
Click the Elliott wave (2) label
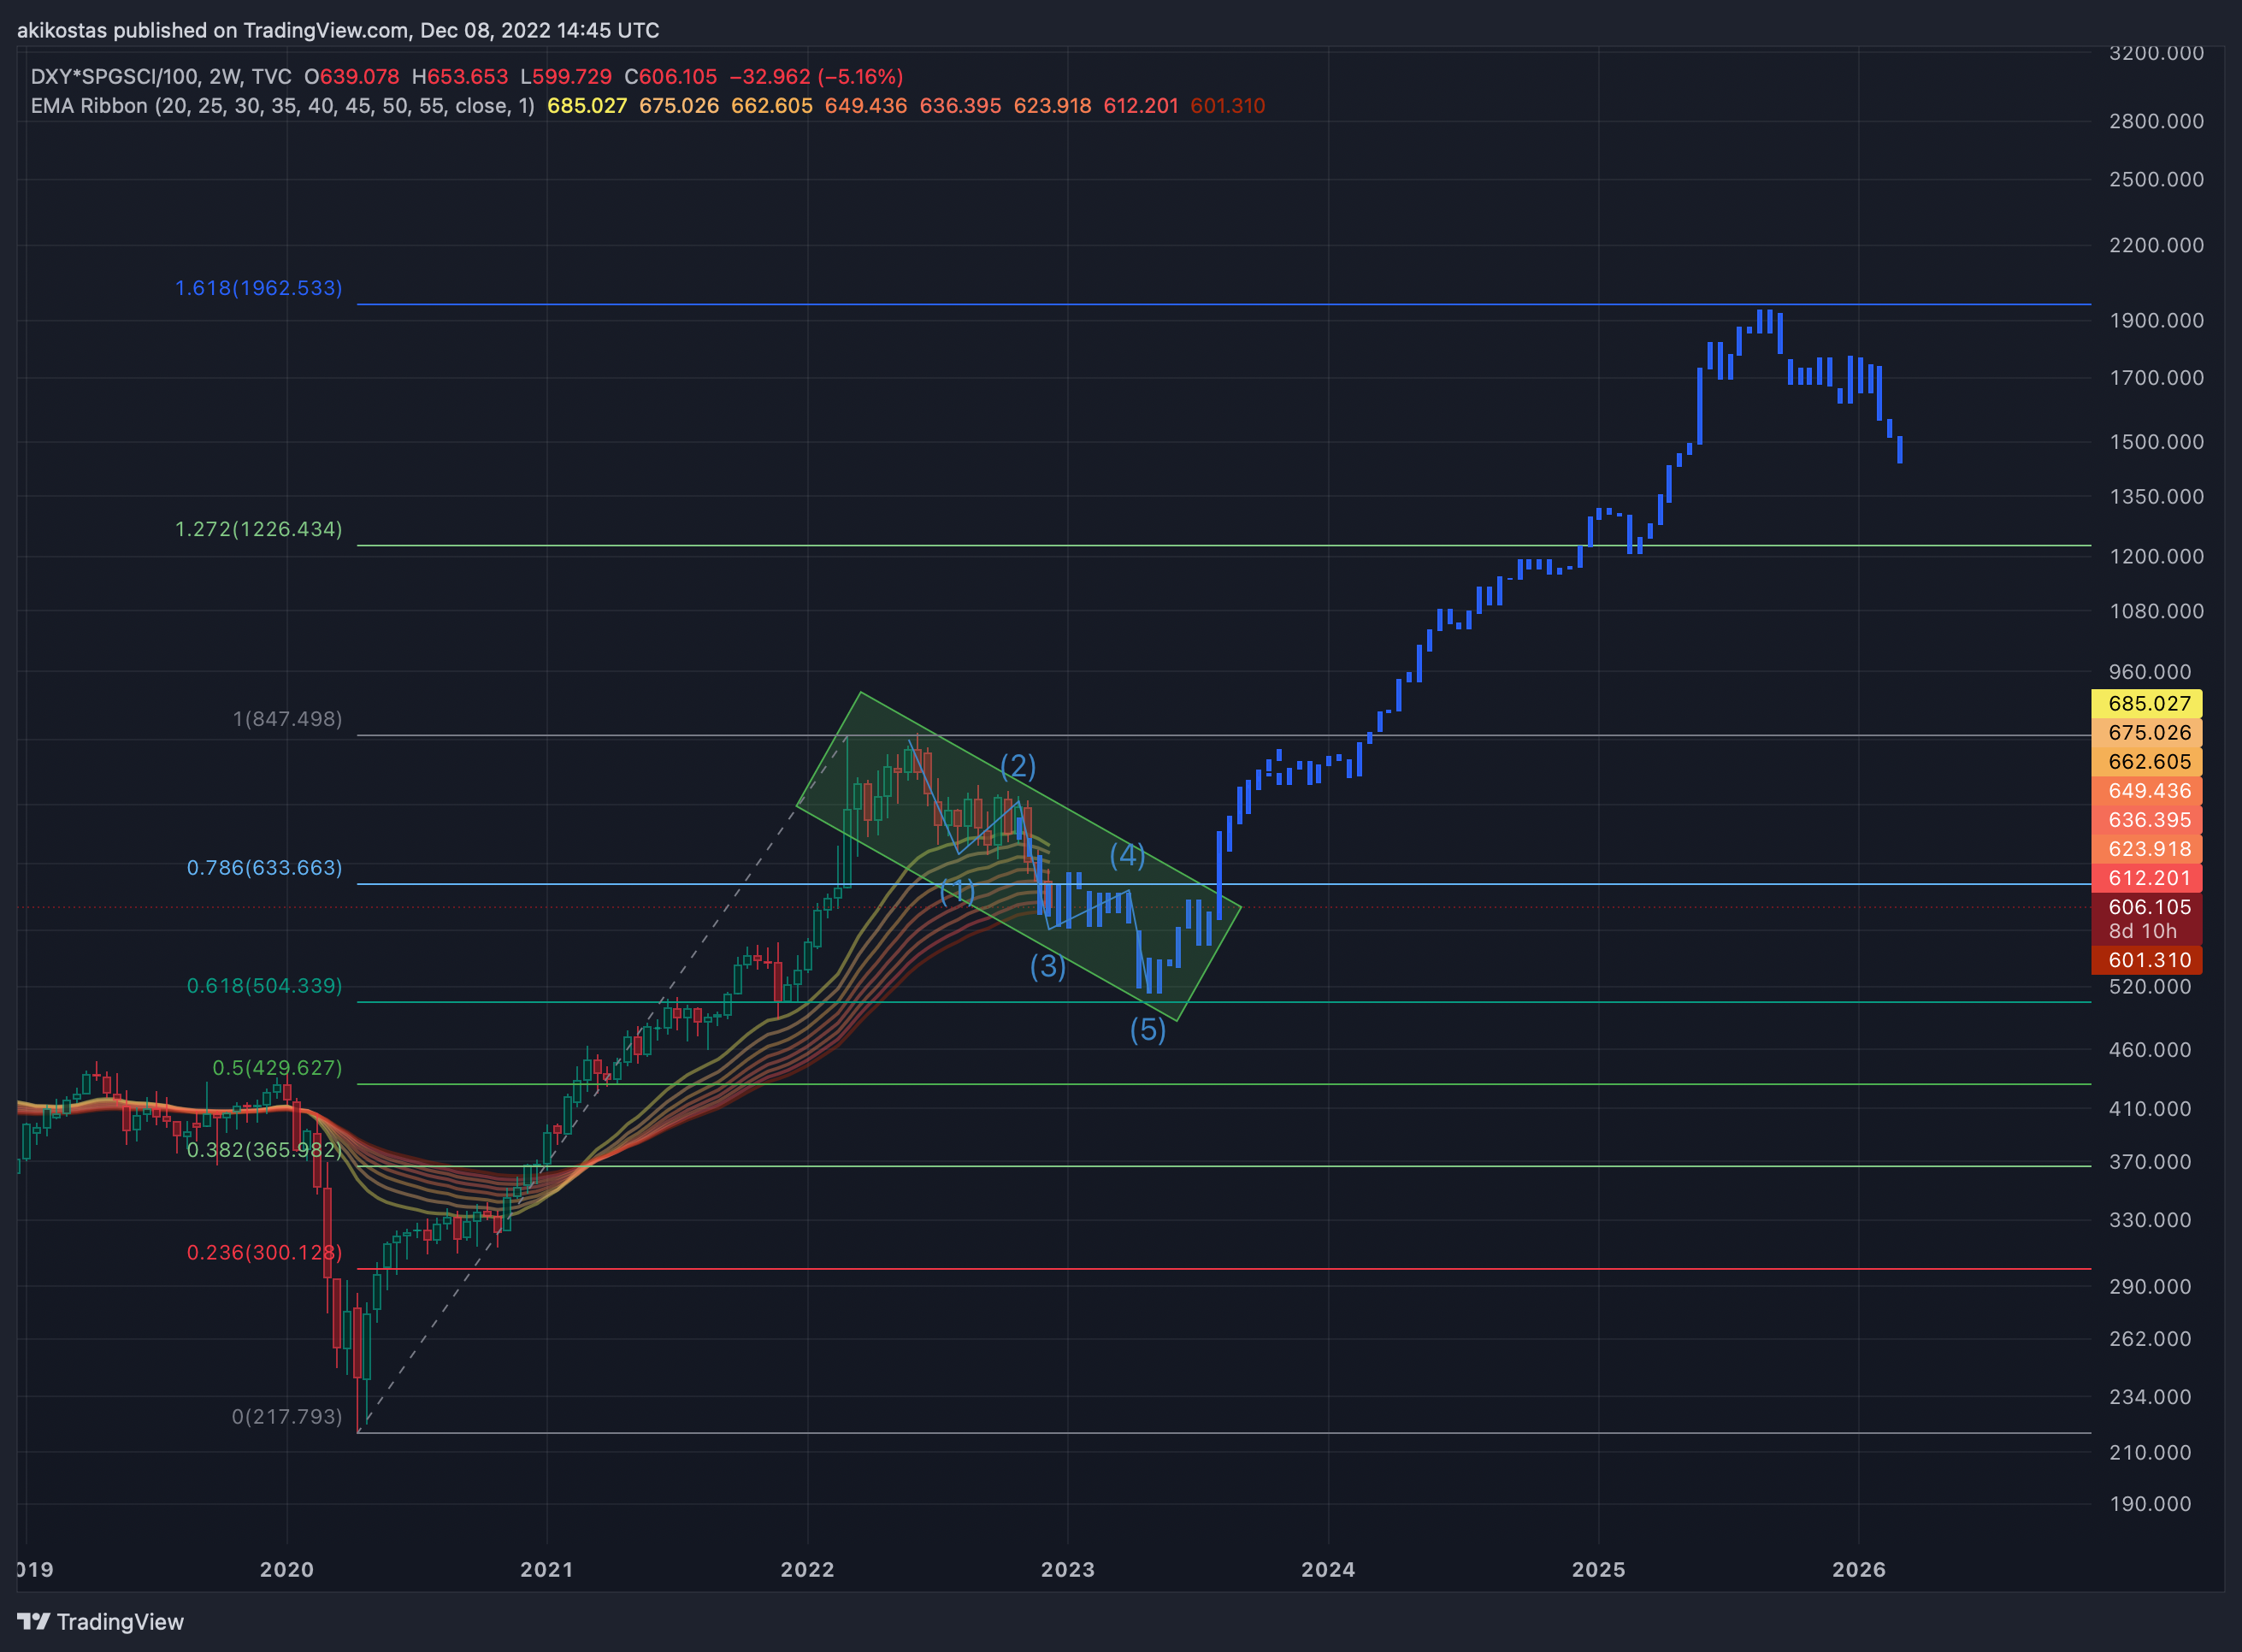tap(1018, 766)
